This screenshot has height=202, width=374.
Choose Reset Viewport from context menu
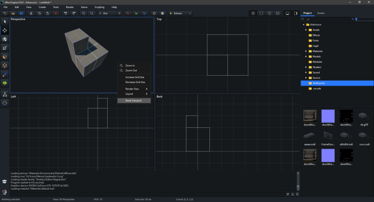[x=134, y=101]
